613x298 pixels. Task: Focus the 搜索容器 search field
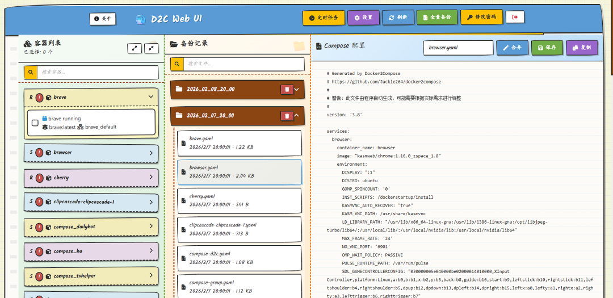98,72
